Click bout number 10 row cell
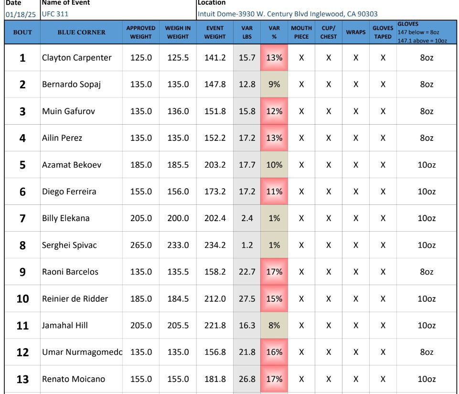The height and width of the screenshot is (394, 459). 22,298
